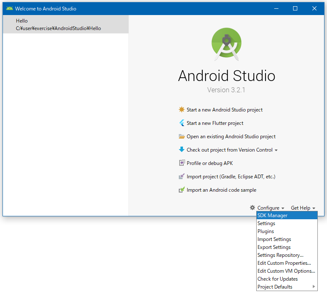Open Plugins from Configure menu

287,231
